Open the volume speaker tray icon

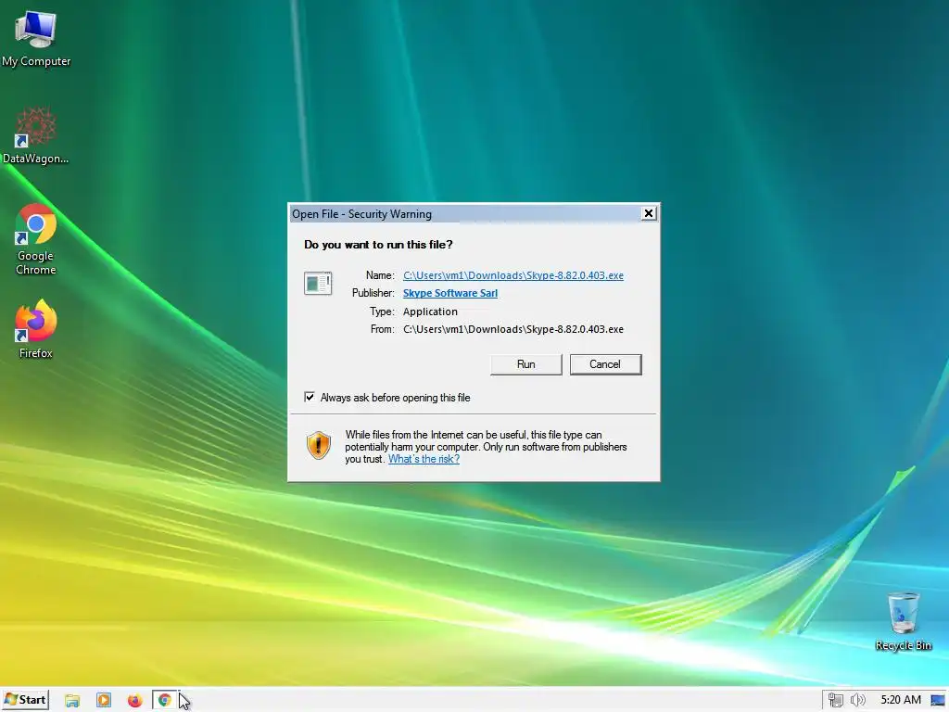[x=857, y=701]
